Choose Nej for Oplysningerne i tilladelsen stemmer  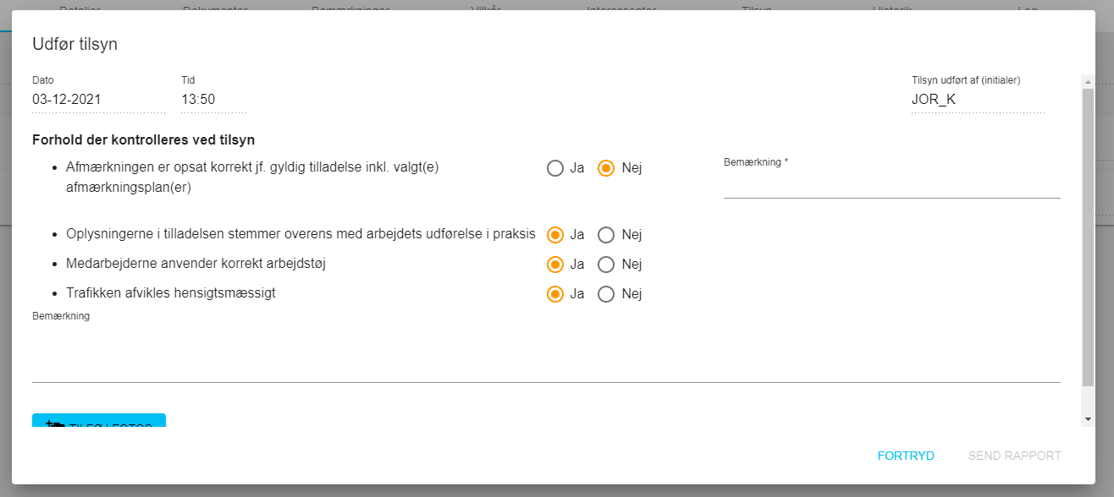point(606,235)
